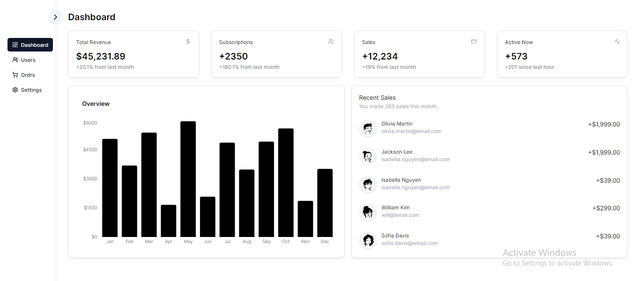Click the $6000 y-axis label
The height and width of the screenshot is (281, 640).
pos(90,123)
